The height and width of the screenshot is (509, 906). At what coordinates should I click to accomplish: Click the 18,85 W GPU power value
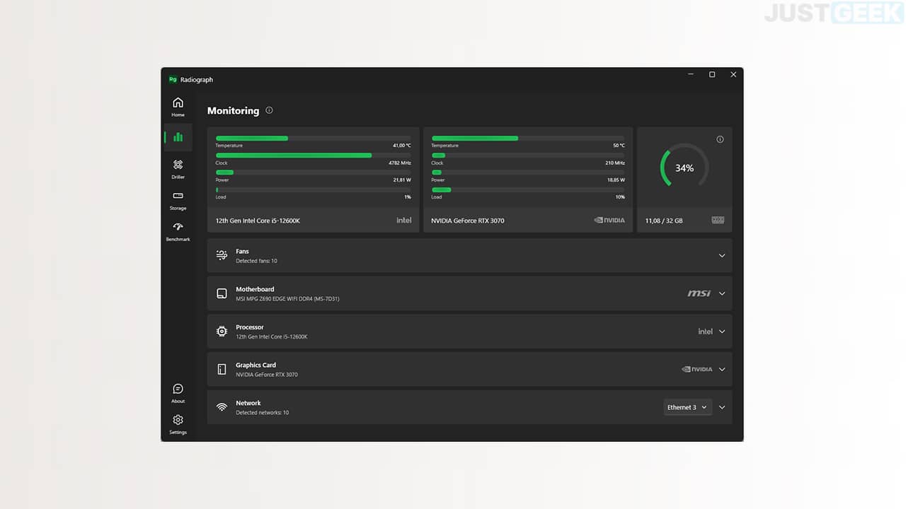tap(616, 180)
